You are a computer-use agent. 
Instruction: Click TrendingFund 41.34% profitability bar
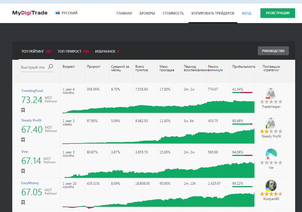pyautogui.click(x=242, y=92)
